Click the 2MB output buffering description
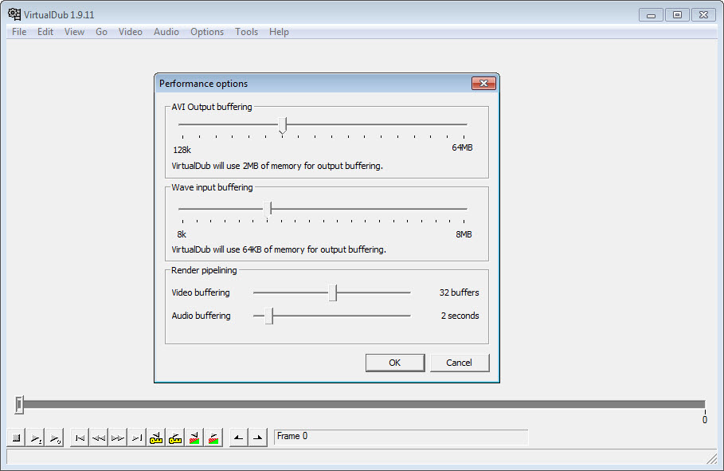The image size is (724, 471). [x=277, y=166]
